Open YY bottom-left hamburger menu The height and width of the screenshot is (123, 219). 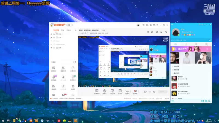[x=173, y=101]
